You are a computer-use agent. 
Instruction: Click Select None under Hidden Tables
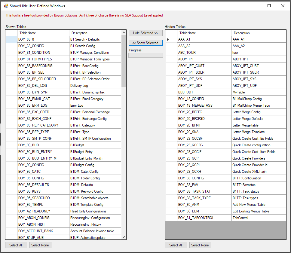pos(200,245)
